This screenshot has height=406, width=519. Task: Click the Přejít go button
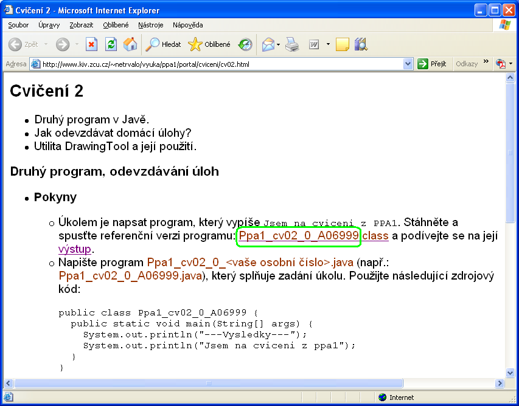[x=432, y=64]
